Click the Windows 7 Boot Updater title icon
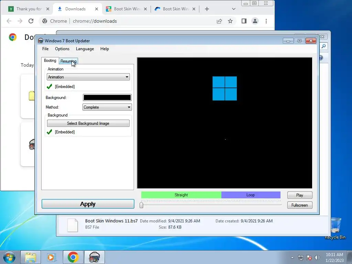This screenshot has width=352, height=264. pos(41,41)
